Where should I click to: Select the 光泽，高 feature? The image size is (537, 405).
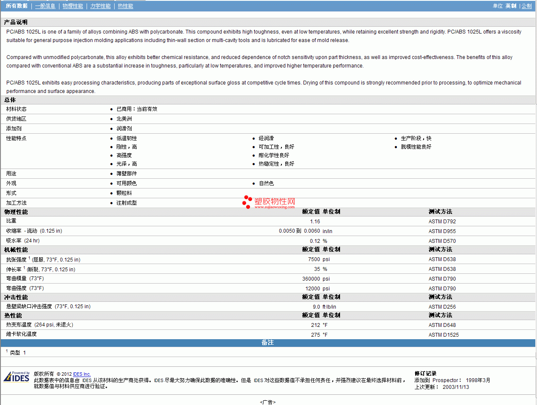[127, 164]
